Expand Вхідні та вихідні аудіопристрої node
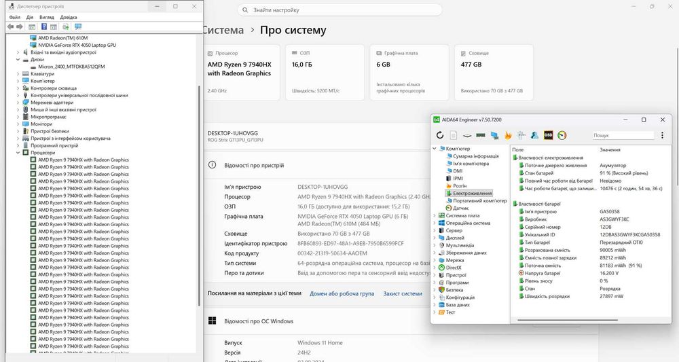The width and height of the screenshot is (679, 362). 18,52
